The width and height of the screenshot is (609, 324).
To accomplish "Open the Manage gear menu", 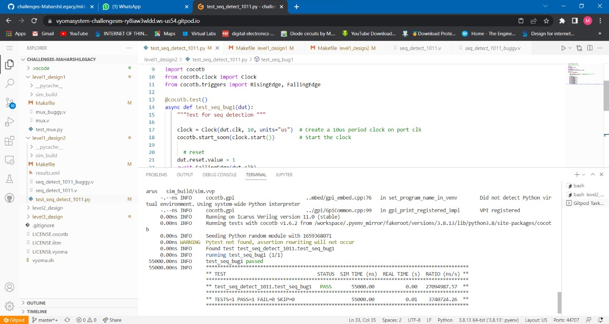I will click(9, 306).
